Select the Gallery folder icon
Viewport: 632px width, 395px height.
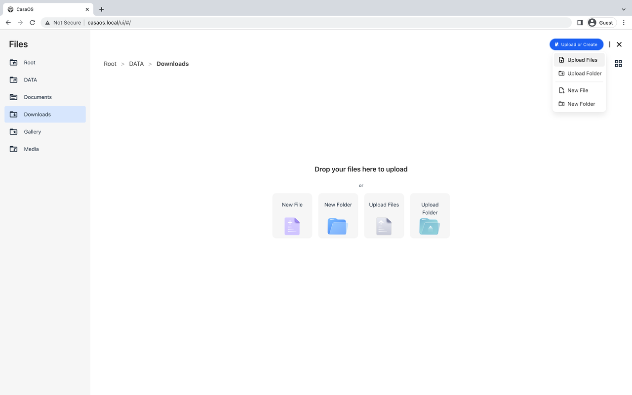(13, 131)
